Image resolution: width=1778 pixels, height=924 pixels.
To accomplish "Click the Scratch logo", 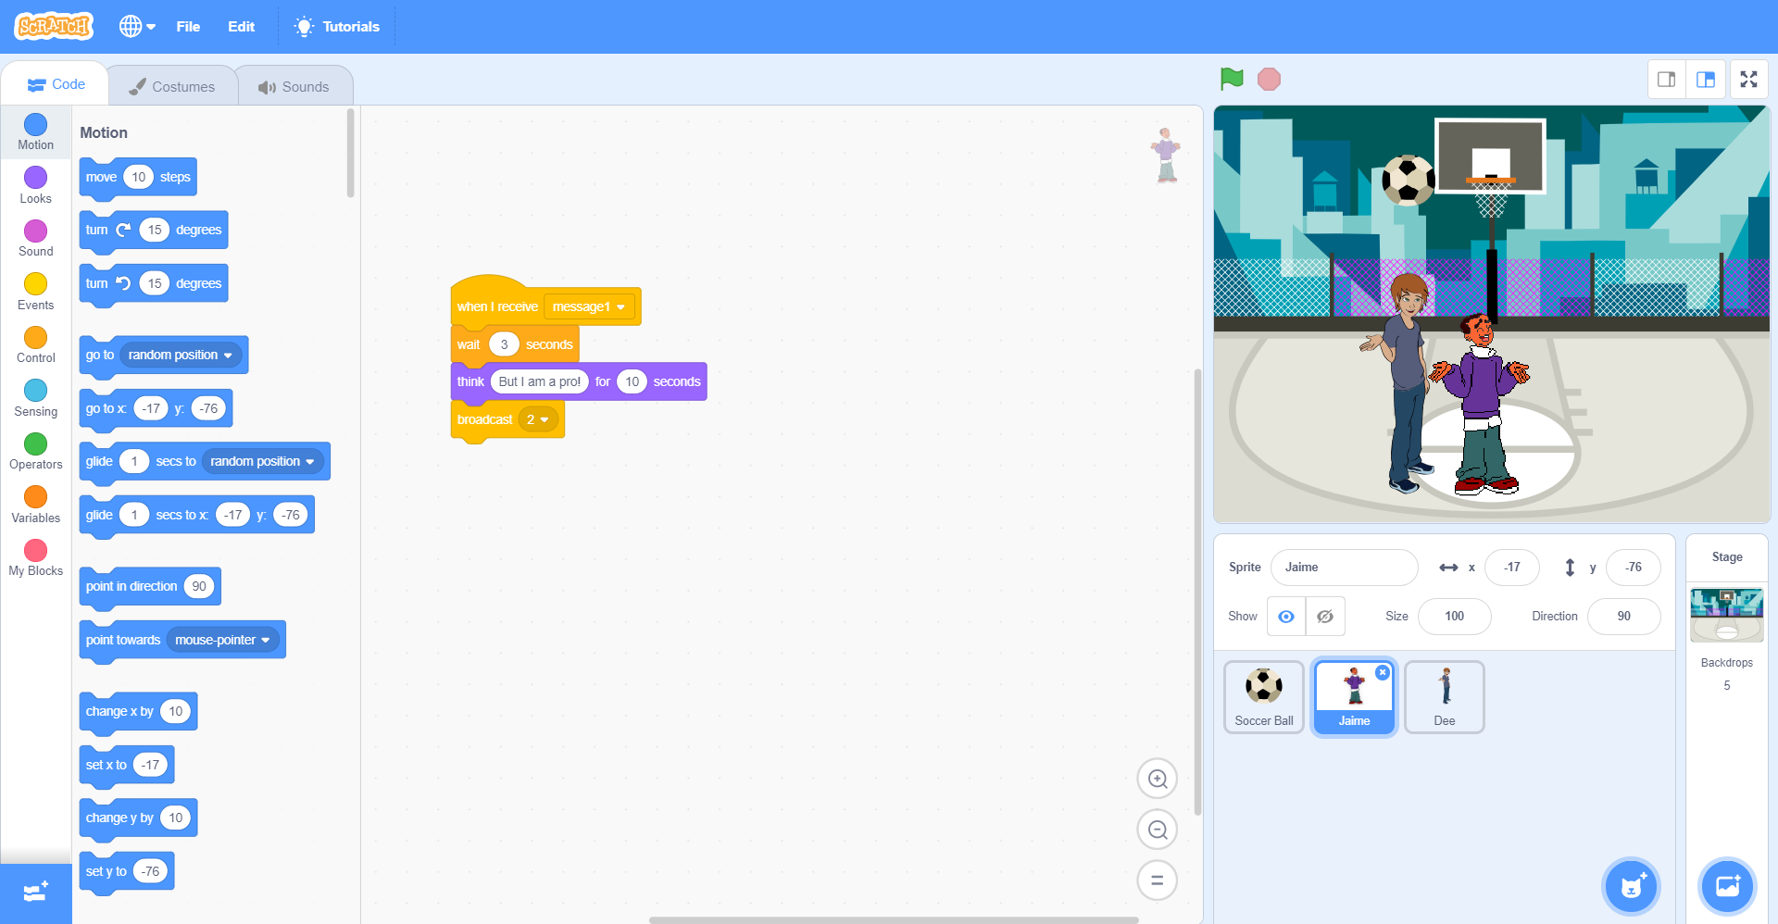I will pos(54,26).
